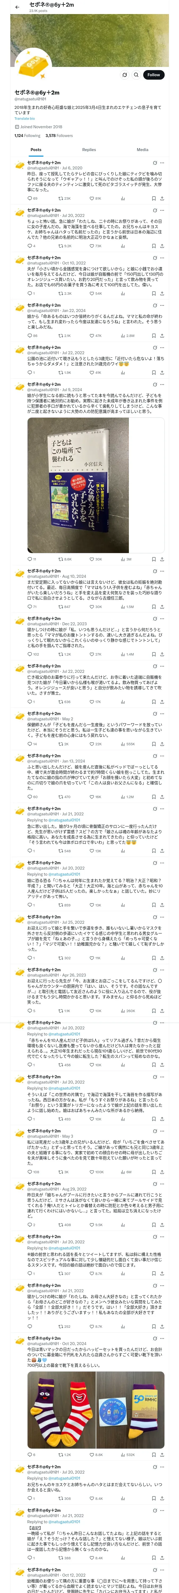This screenshot has width=179, height=1593.
Task: Open more options on Jan 22, 2024 post
Action: coord(162,306)
